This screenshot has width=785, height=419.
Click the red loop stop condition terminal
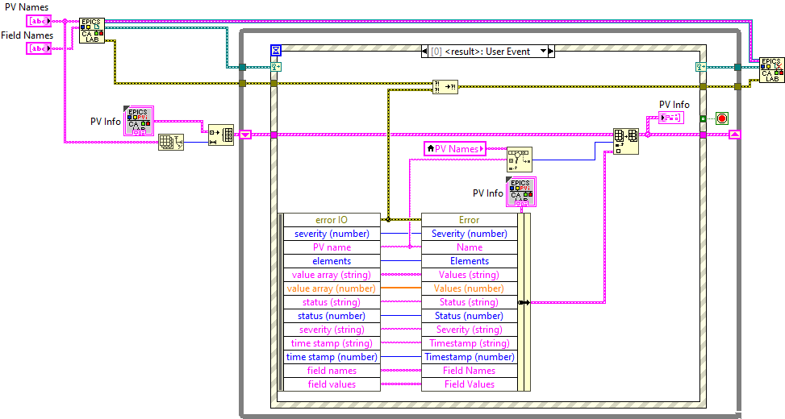tap(721, 118)
